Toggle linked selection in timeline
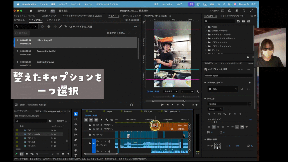 [x=96, y=120]
